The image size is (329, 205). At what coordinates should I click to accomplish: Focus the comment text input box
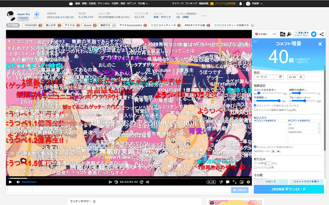click(x=131, y=190)
